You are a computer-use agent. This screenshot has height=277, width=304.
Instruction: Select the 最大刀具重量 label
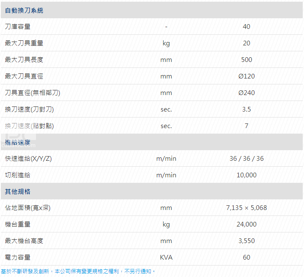[x=24, y=43]
